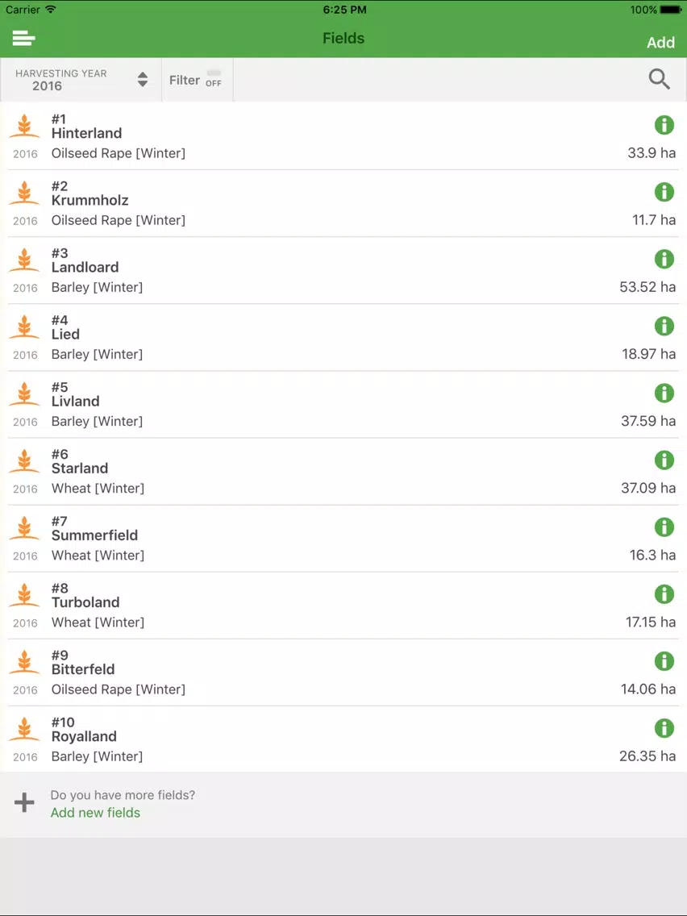Image resolution: width=687 pixels, height=916 pixels.
Task: Tap the wheat crop icon for Lied
Action: 24,327
